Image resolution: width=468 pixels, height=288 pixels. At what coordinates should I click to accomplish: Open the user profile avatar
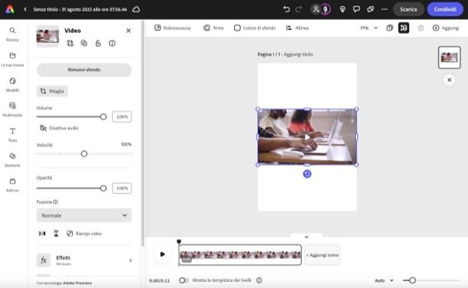coord(325,9)
